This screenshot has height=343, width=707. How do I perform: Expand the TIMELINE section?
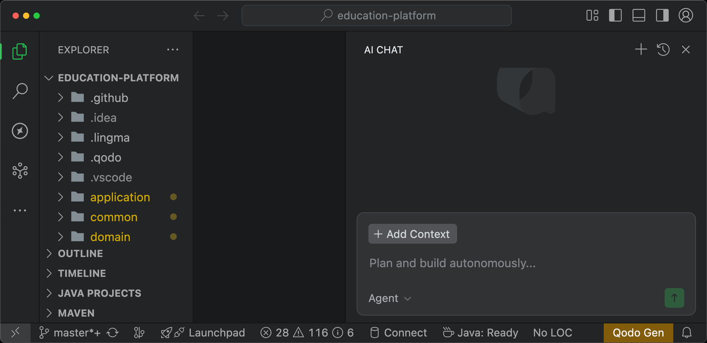116,273
